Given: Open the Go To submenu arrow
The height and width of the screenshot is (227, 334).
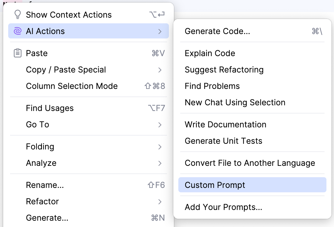Looking at the screenshot, I should click(160, 125).
